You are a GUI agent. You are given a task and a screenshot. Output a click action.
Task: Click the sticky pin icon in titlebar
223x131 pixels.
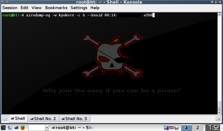pyautogui.click(x=7, y=2)
